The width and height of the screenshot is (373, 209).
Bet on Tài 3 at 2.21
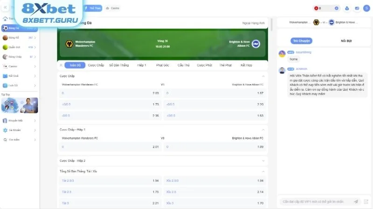[111, 203]
